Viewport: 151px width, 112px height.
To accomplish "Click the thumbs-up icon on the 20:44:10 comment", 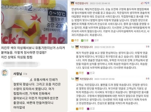I will pos(142,3).
